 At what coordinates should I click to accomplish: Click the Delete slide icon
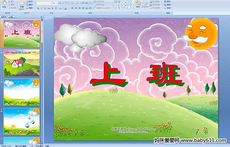30,8
